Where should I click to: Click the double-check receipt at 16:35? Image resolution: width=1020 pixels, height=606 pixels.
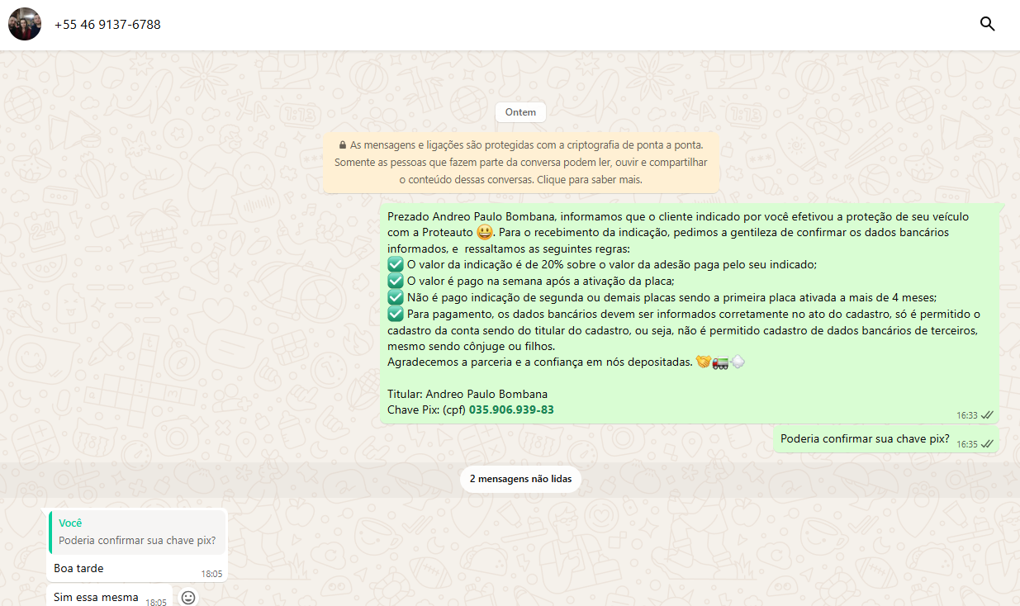point(987,444)
